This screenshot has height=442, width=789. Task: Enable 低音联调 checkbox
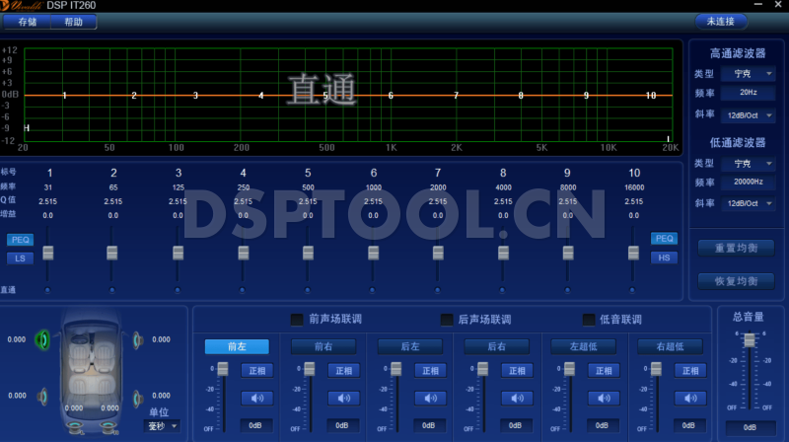589,320
